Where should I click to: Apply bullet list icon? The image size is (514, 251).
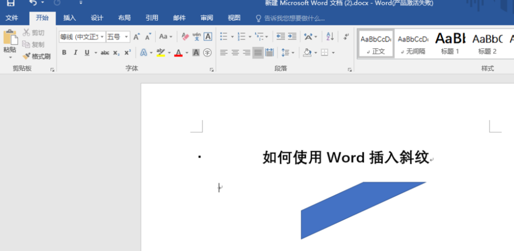(x=224, y=37)
